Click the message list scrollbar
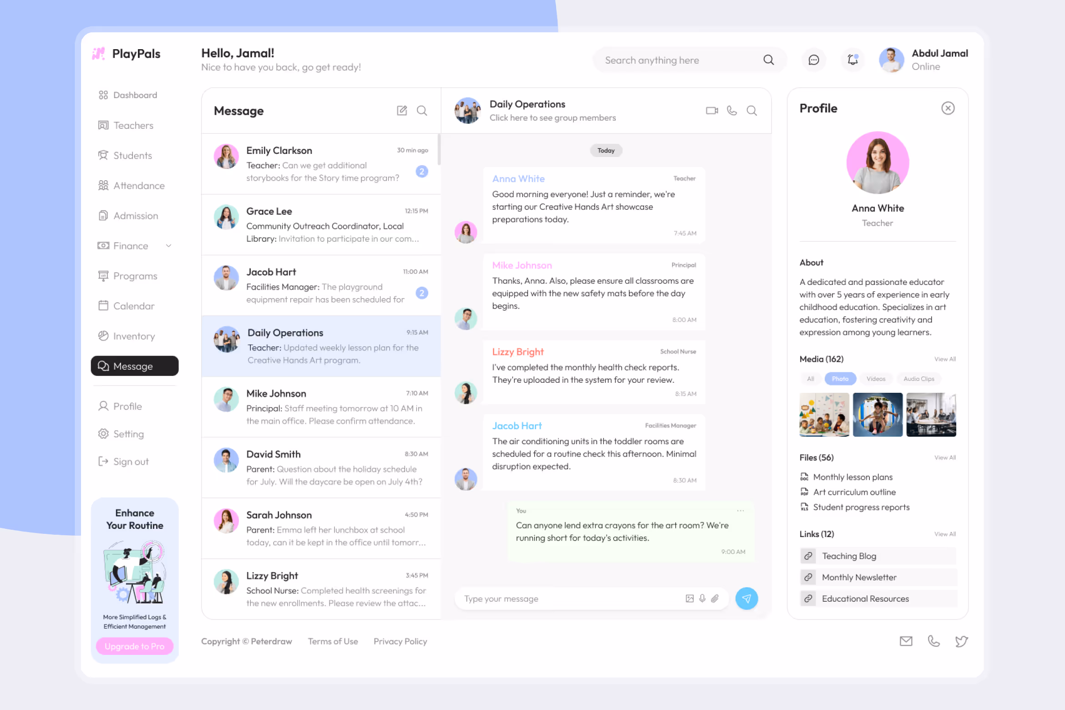1065x710 pixels. click(x=439, y=150)
